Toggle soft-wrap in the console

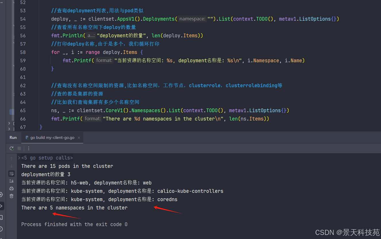tap(11, 174)
